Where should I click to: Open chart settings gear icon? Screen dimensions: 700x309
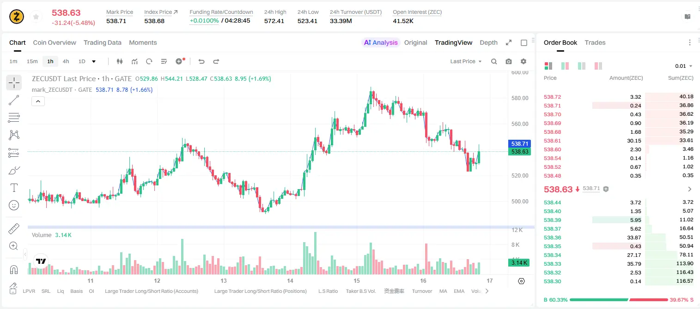coord(523,61)
